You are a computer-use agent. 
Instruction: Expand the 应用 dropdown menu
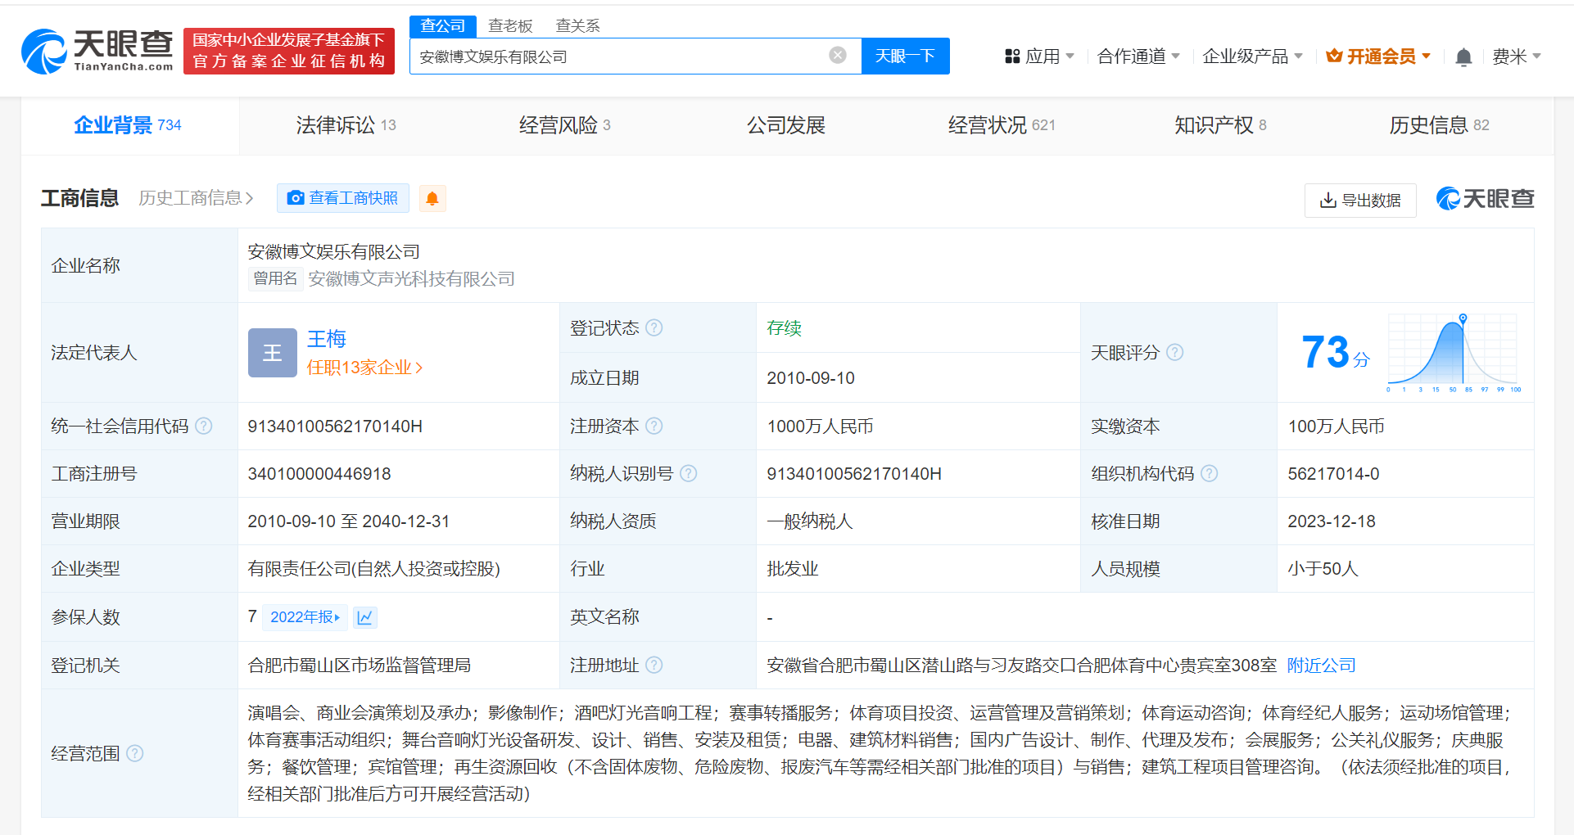(1039, 56)
